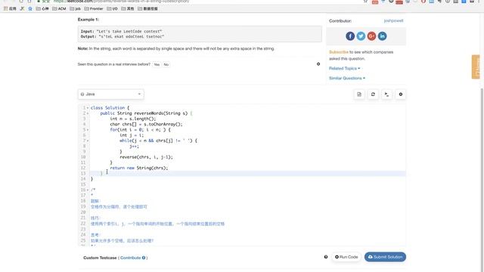This screenshot has height=272, width=484.
Task: Click the 'int n = s.length();' code line
Action: 133,119
